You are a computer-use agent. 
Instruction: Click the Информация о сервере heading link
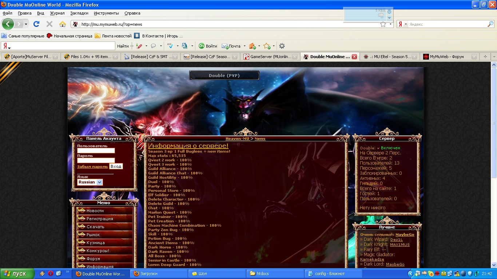tap(188, 146)
